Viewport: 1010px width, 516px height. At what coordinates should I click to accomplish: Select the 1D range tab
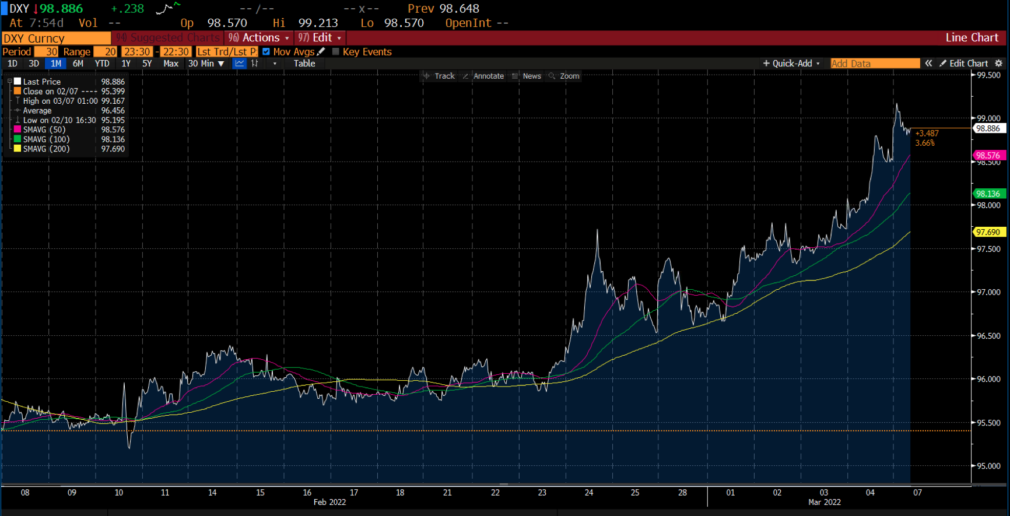(x=12, y=64)
